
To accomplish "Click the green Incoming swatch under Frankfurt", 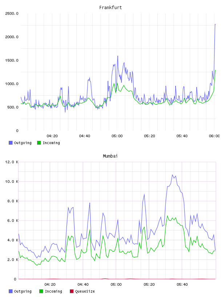I will 39,143.
